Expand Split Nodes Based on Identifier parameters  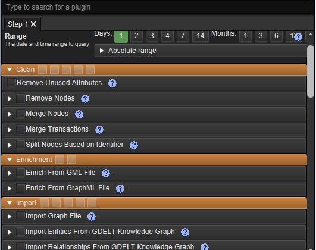(x=10, y=145)
